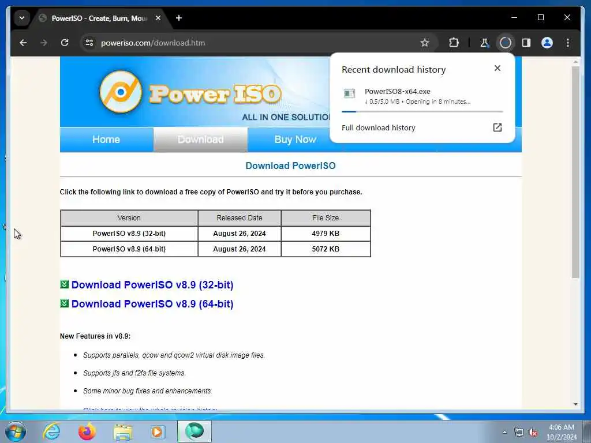This screenshot has width=591, height=443.
Task: Click Download PowerISO v8.9 (32-bit) link
Action: tap(152, 285)
